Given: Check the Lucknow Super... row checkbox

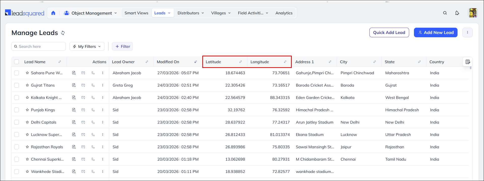Looking at the screenshot, I should pos(17,135).
